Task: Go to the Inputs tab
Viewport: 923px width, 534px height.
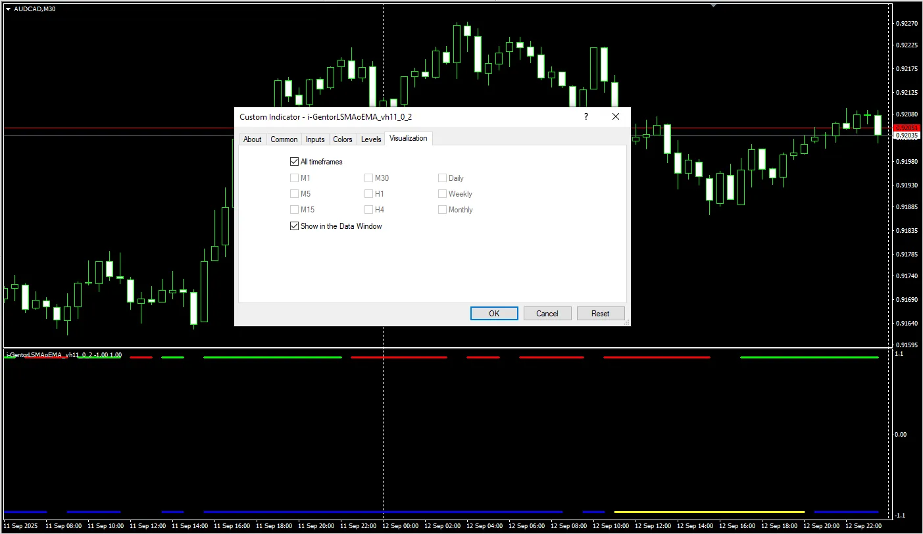Action: tap(315, 139)
